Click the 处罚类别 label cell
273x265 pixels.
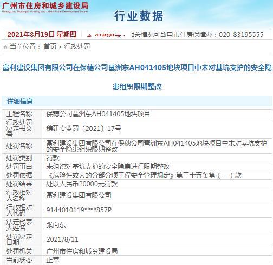(x=22, y=158)
